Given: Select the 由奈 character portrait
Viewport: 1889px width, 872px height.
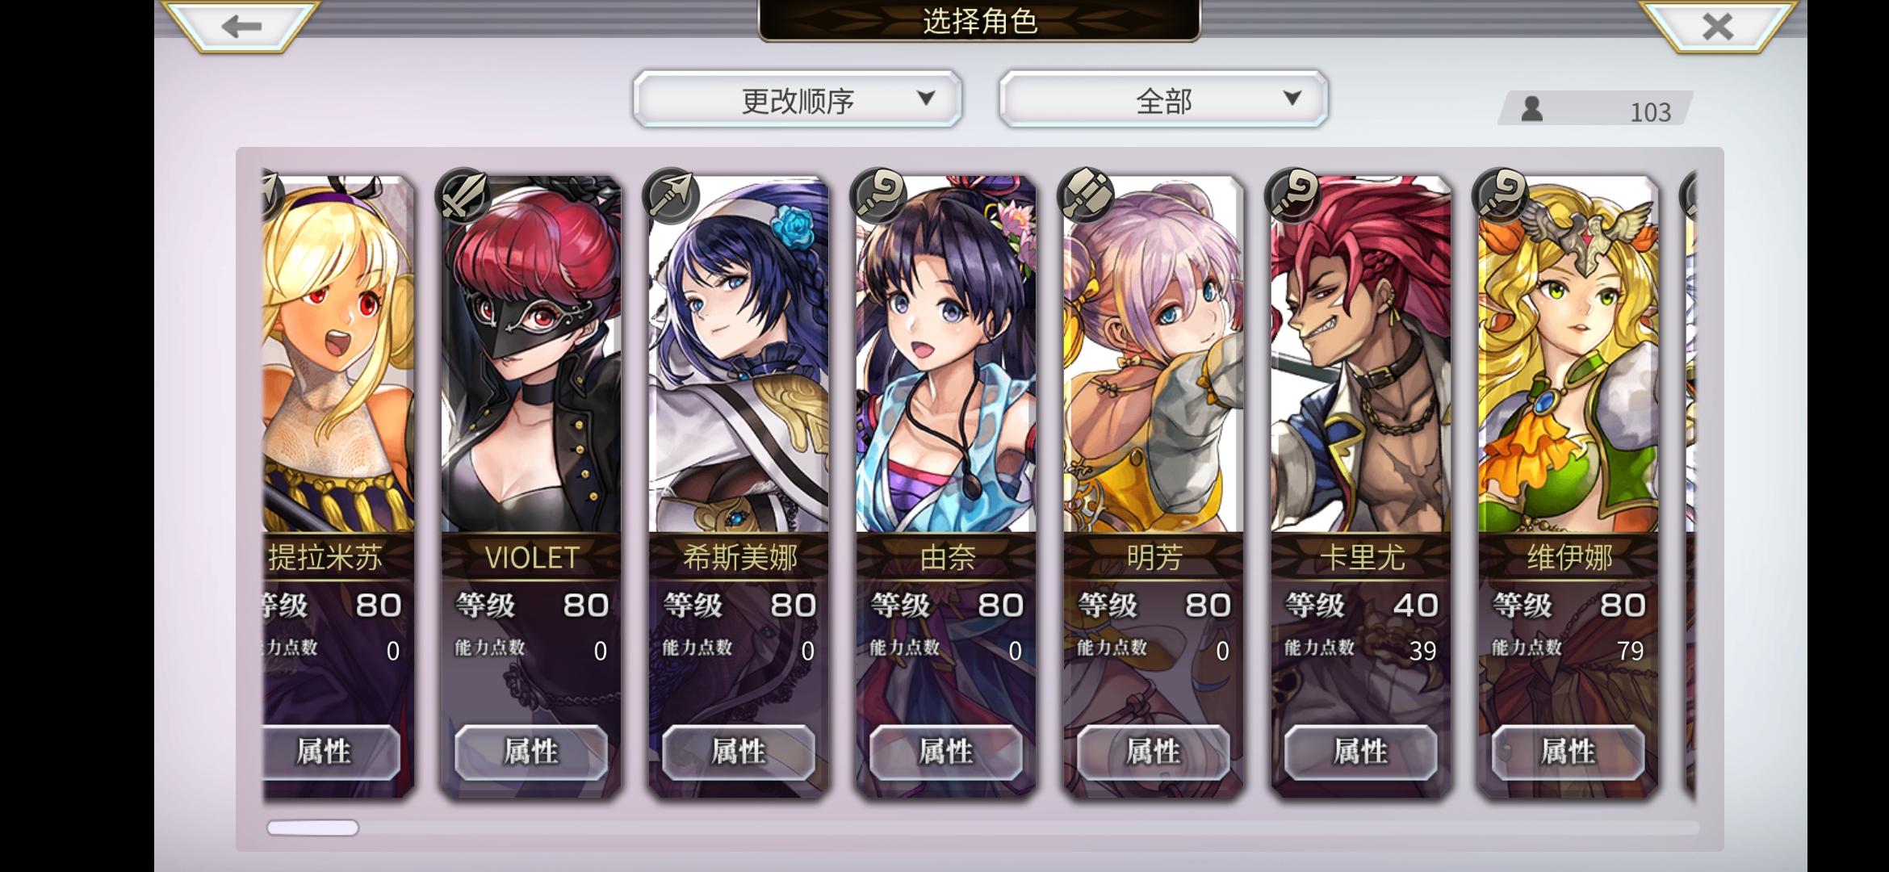Looking at the screenshot, I should click(946, 355).
